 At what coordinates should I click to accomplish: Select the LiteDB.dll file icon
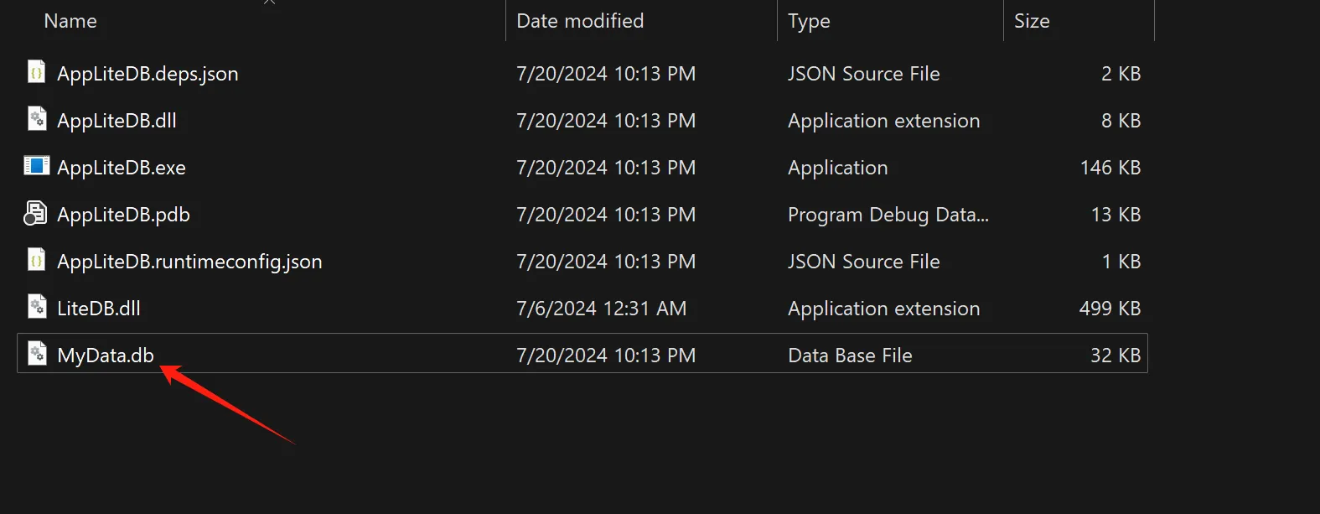(36, 308)
